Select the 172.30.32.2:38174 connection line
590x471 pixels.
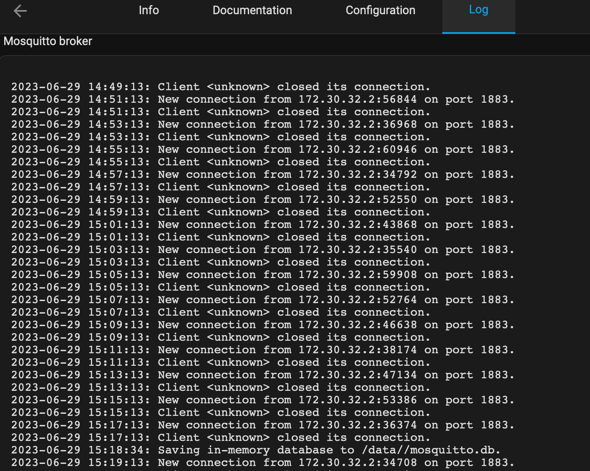pyautogui.click(x=263, y=350)
